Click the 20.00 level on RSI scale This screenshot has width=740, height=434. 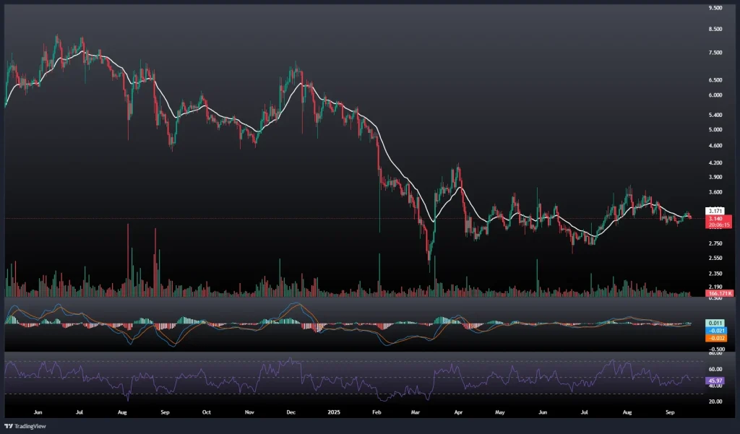click(715, 402)
